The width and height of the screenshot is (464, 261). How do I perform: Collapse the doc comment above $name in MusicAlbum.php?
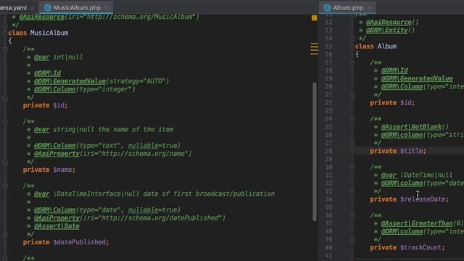5,122
